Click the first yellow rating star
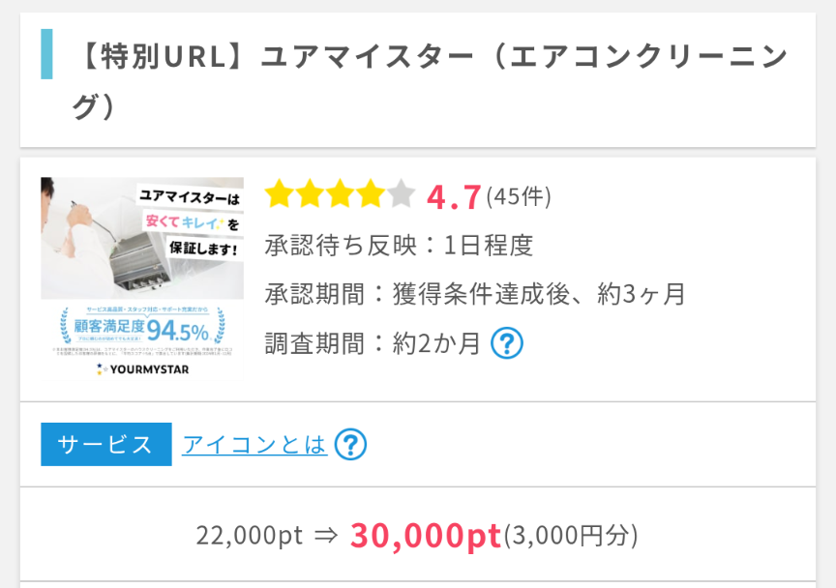The width and height of the screenshot is (836, 588). coord(280,194)
